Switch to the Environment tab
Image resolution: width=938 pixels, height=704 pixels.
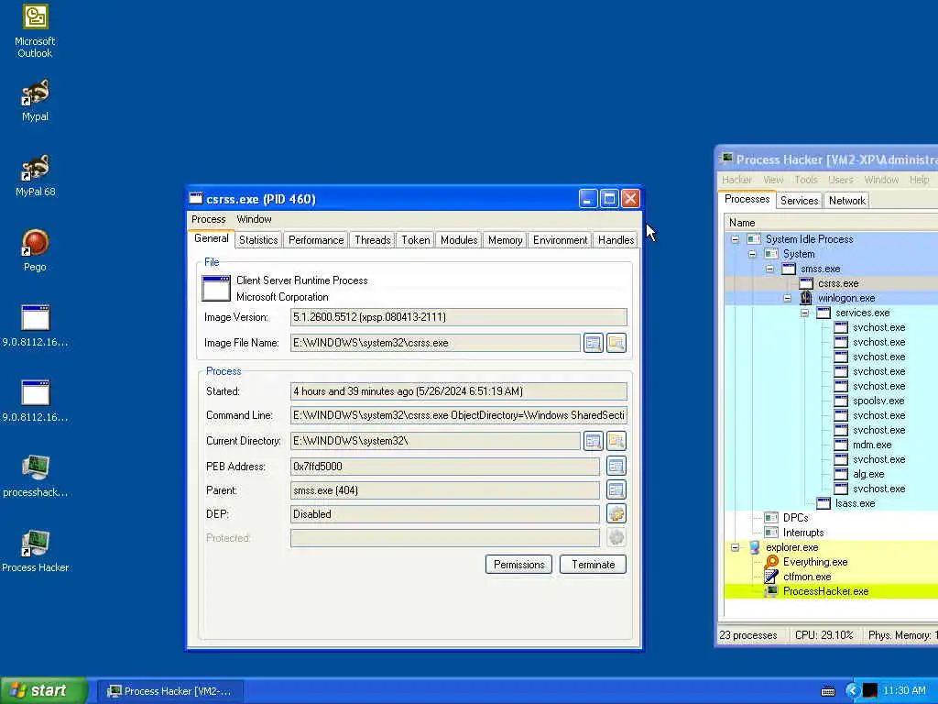coord(560,240)
